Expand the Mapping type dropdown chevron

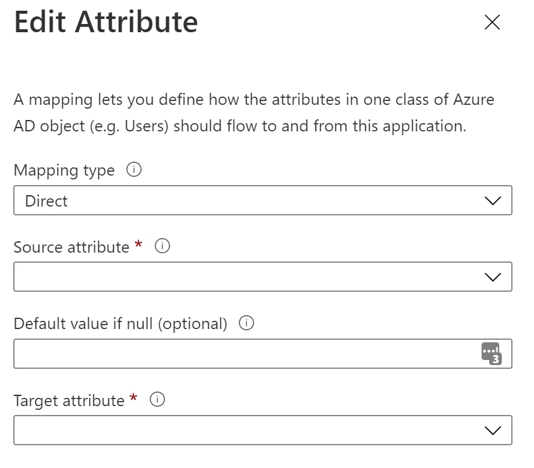[492, 201]
